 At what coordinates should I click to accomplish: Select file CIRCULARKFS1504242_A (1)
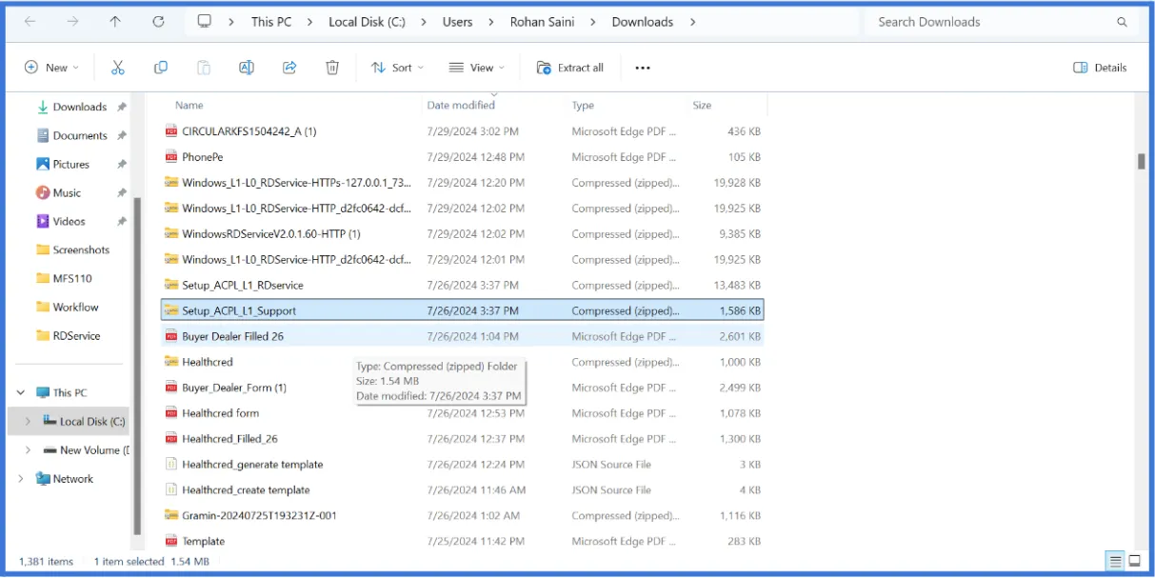249,131
